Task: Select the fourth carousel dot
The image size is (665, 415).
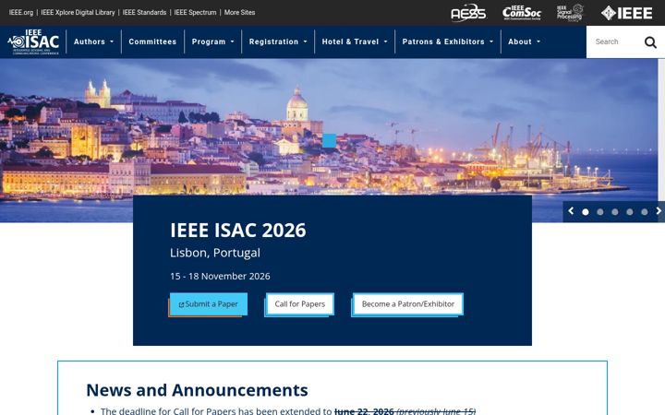Action: 630,212
